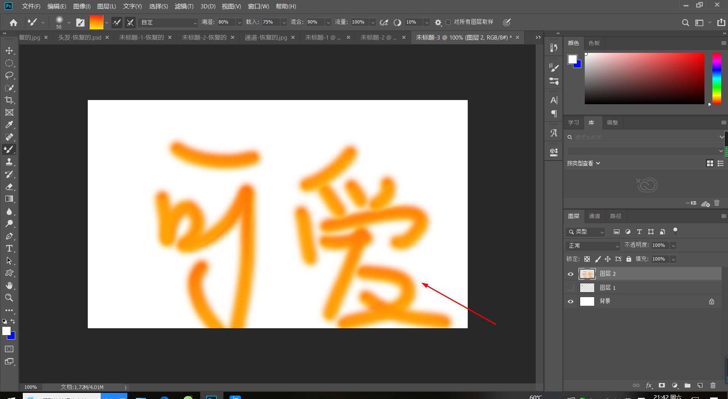Select the Crop tool
This screenshot has width=728, height=399.
click(9, 100)
